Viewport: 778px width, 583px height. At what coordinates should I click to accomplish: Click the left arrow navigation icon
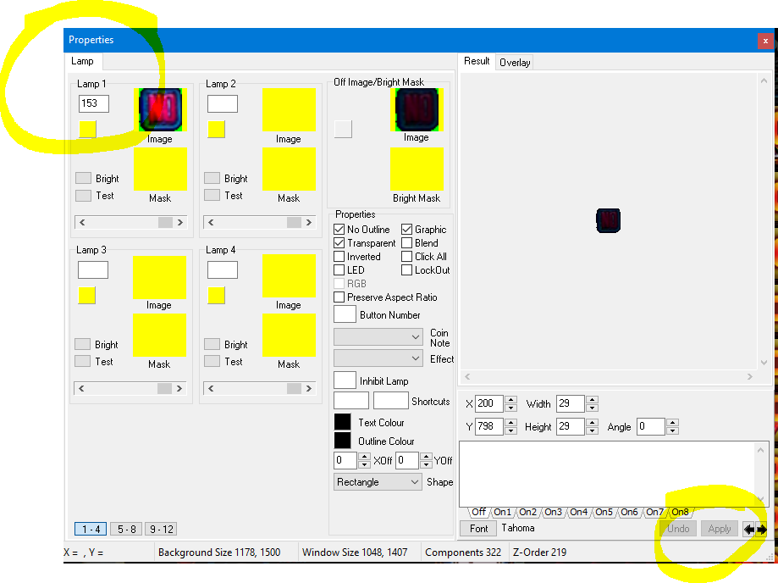[x=749, y=529]
